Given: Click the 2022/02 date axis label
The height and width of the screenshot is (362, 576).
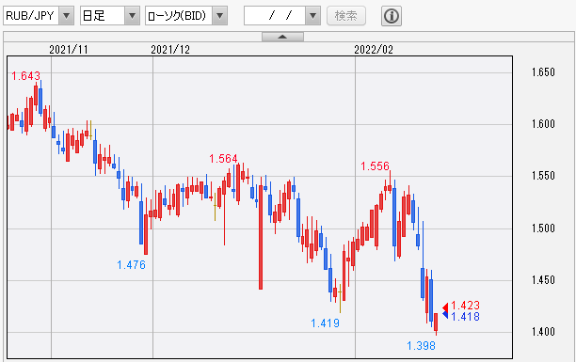Looking at the screenshot, I should 374,50.
